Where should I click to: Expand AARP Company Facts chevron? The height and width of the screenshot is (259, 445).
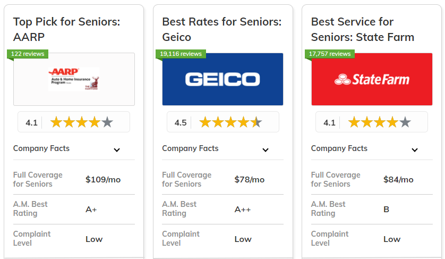(x=117, y=150)
